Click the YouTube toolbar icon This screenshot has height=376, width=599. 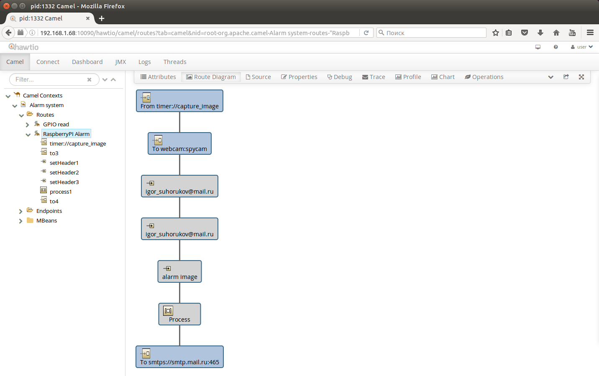pyautogui.click(x=572, y=33)
